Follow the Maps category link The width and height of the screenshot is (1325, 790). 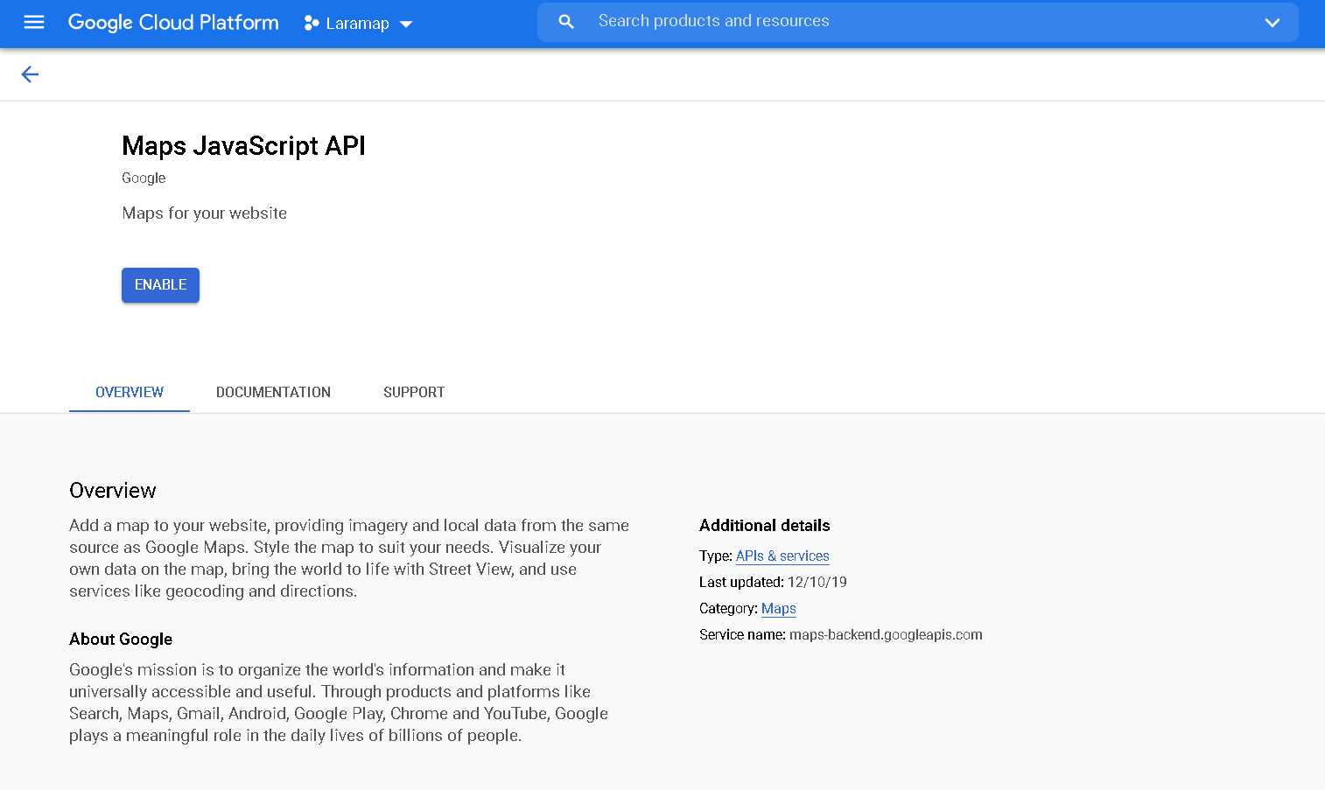[x=778, y=608]
